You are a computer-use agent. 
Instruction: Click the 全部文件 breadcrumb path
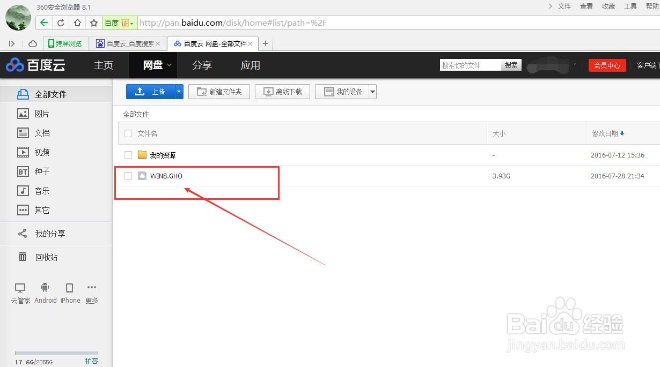(136, 114)
